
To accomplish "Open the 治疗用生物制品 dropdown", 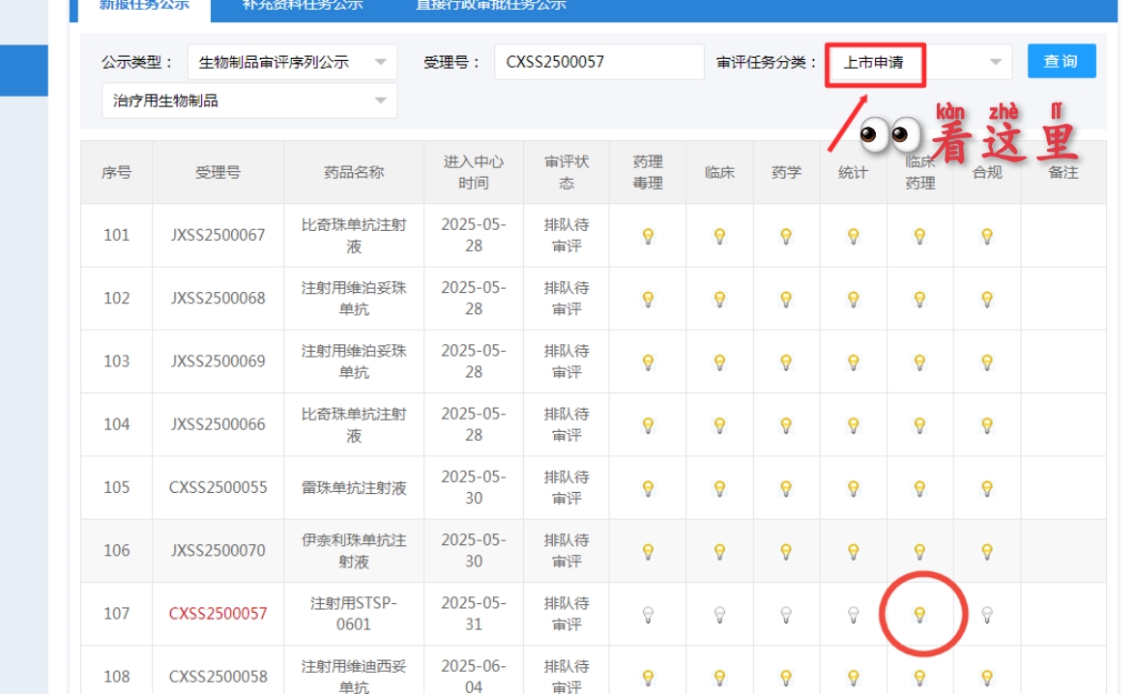I will 249,101.
